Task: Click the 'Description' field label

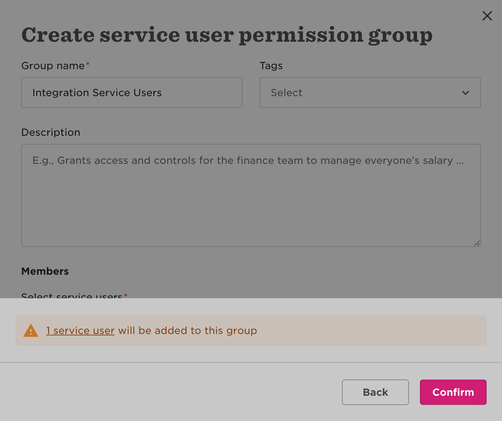Action: click(51, 132)
